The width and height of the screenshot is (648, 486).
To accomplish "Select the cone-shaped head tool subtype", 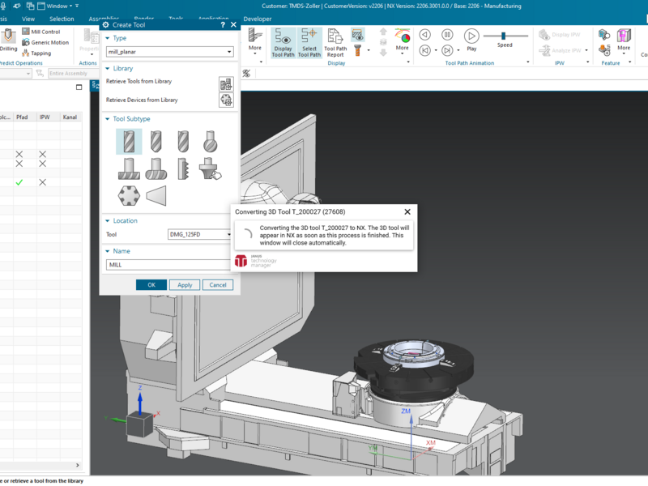I will pyautogui.click(x=156, y=195).
